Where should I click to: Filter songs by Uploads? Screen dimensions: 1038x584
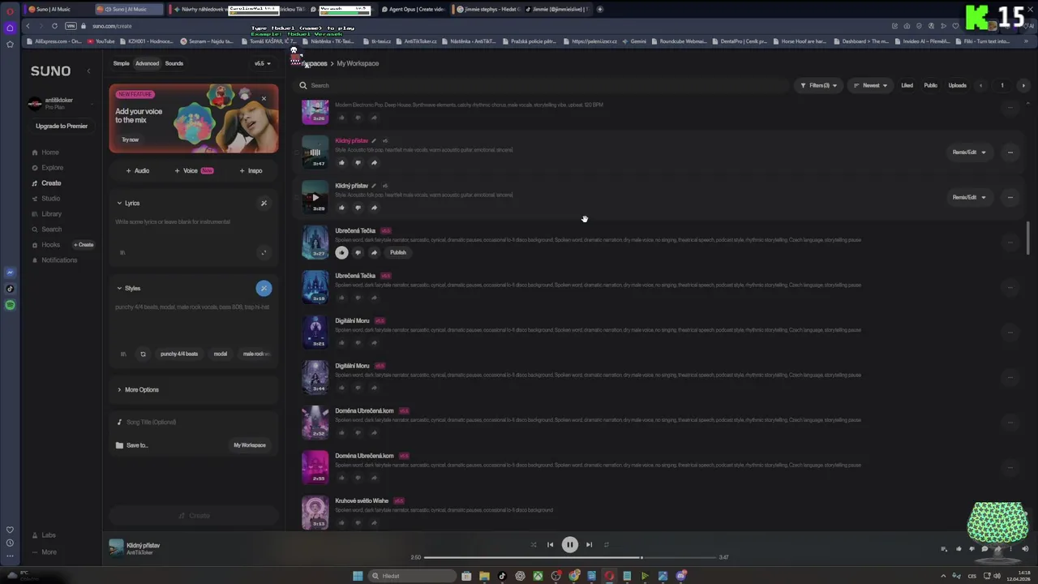[958, 85]
